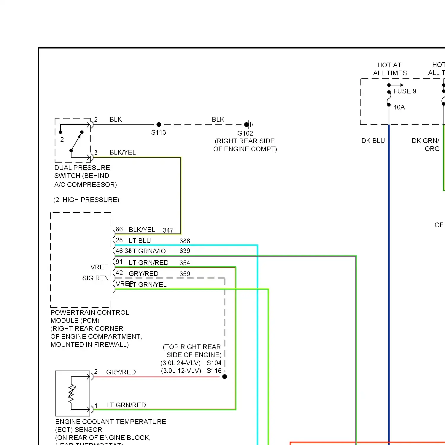The width and height of the screenshot is (445, 445).
Task: Select ENGINE COOLANT TEMPERATURE text
Action: point(111,422)
